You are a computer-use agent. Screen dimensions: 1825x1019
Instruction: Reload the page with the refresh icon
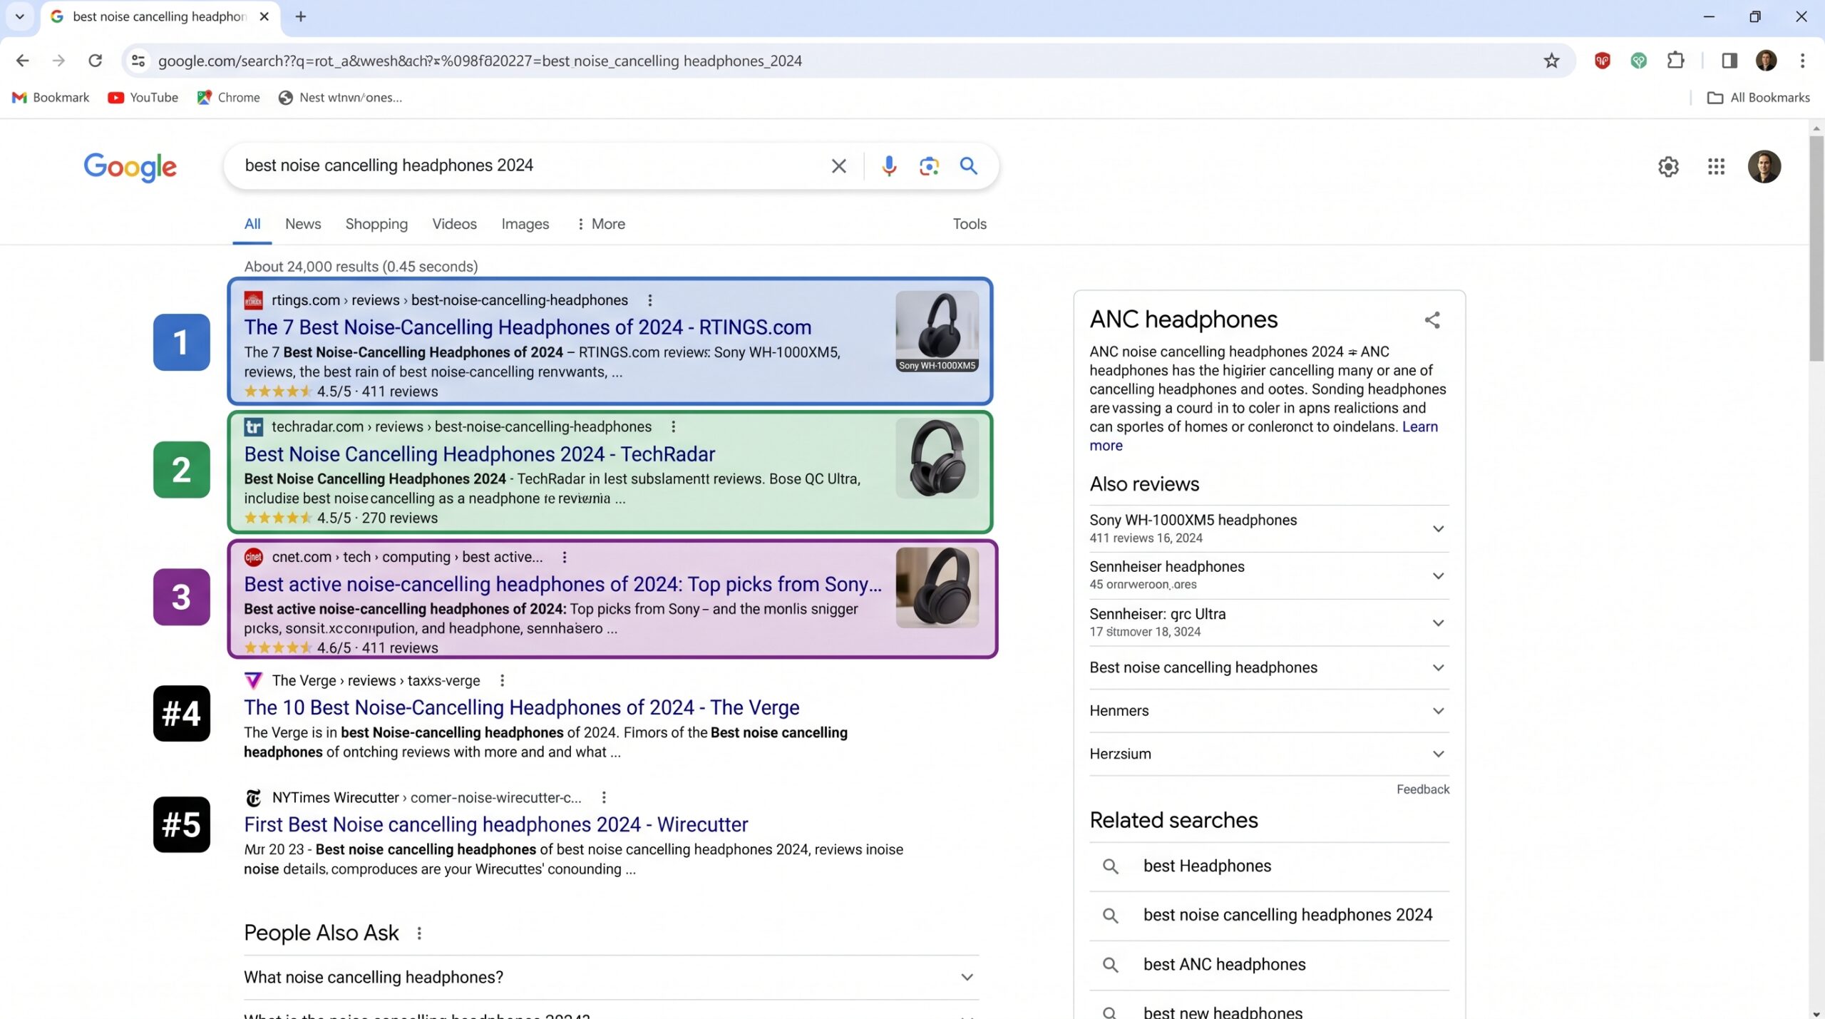95,61
